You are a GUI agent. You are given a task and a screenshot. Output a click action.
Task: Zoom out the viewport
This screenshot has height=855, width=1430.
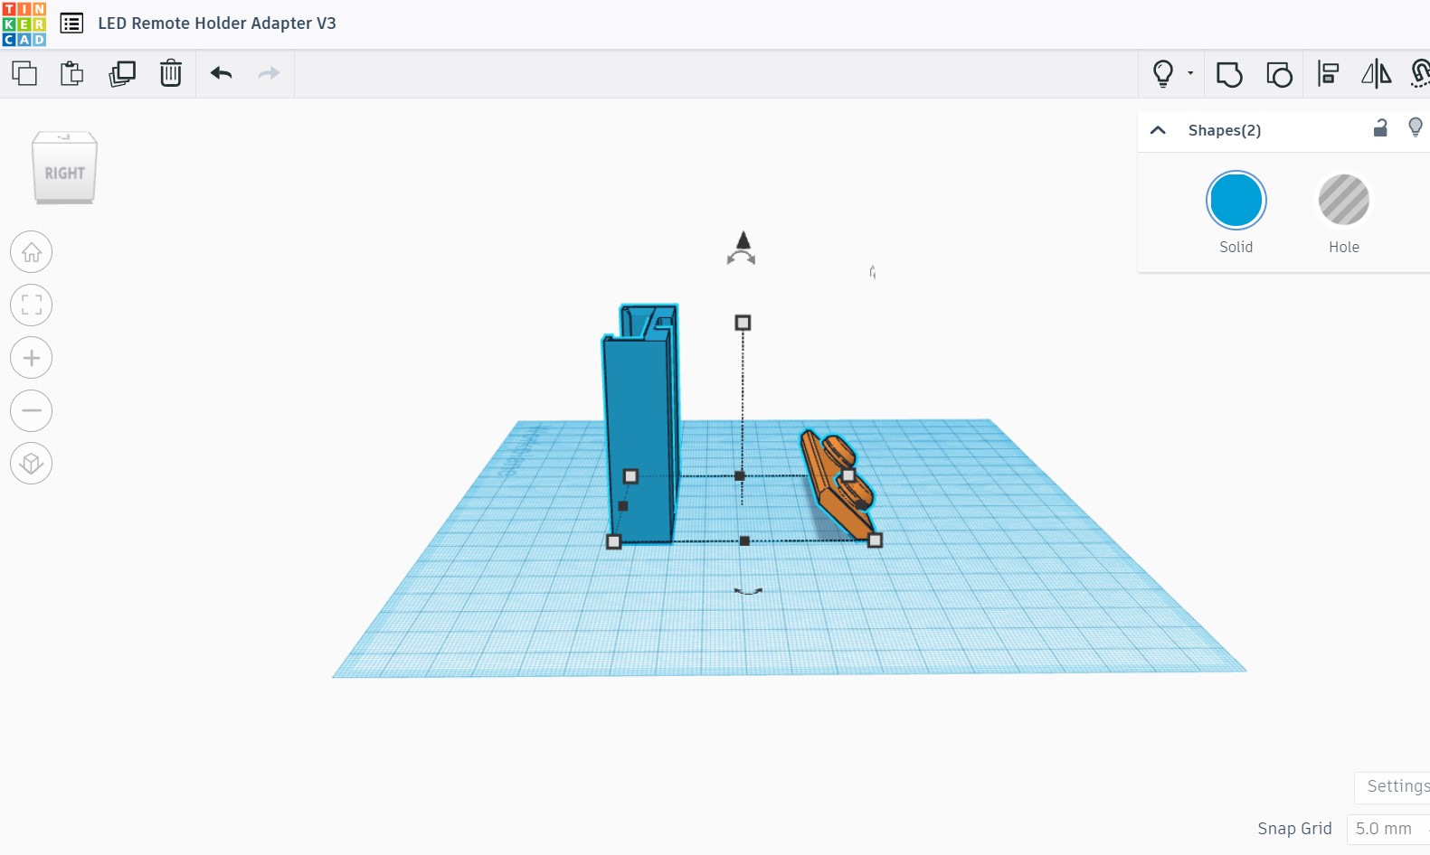point(32,410)
